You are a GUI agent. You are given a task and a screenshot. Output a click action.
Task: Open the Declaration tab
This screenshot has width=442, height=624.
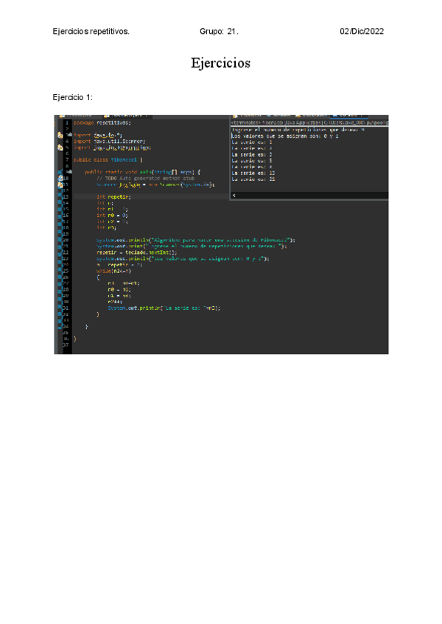[312, 116]
